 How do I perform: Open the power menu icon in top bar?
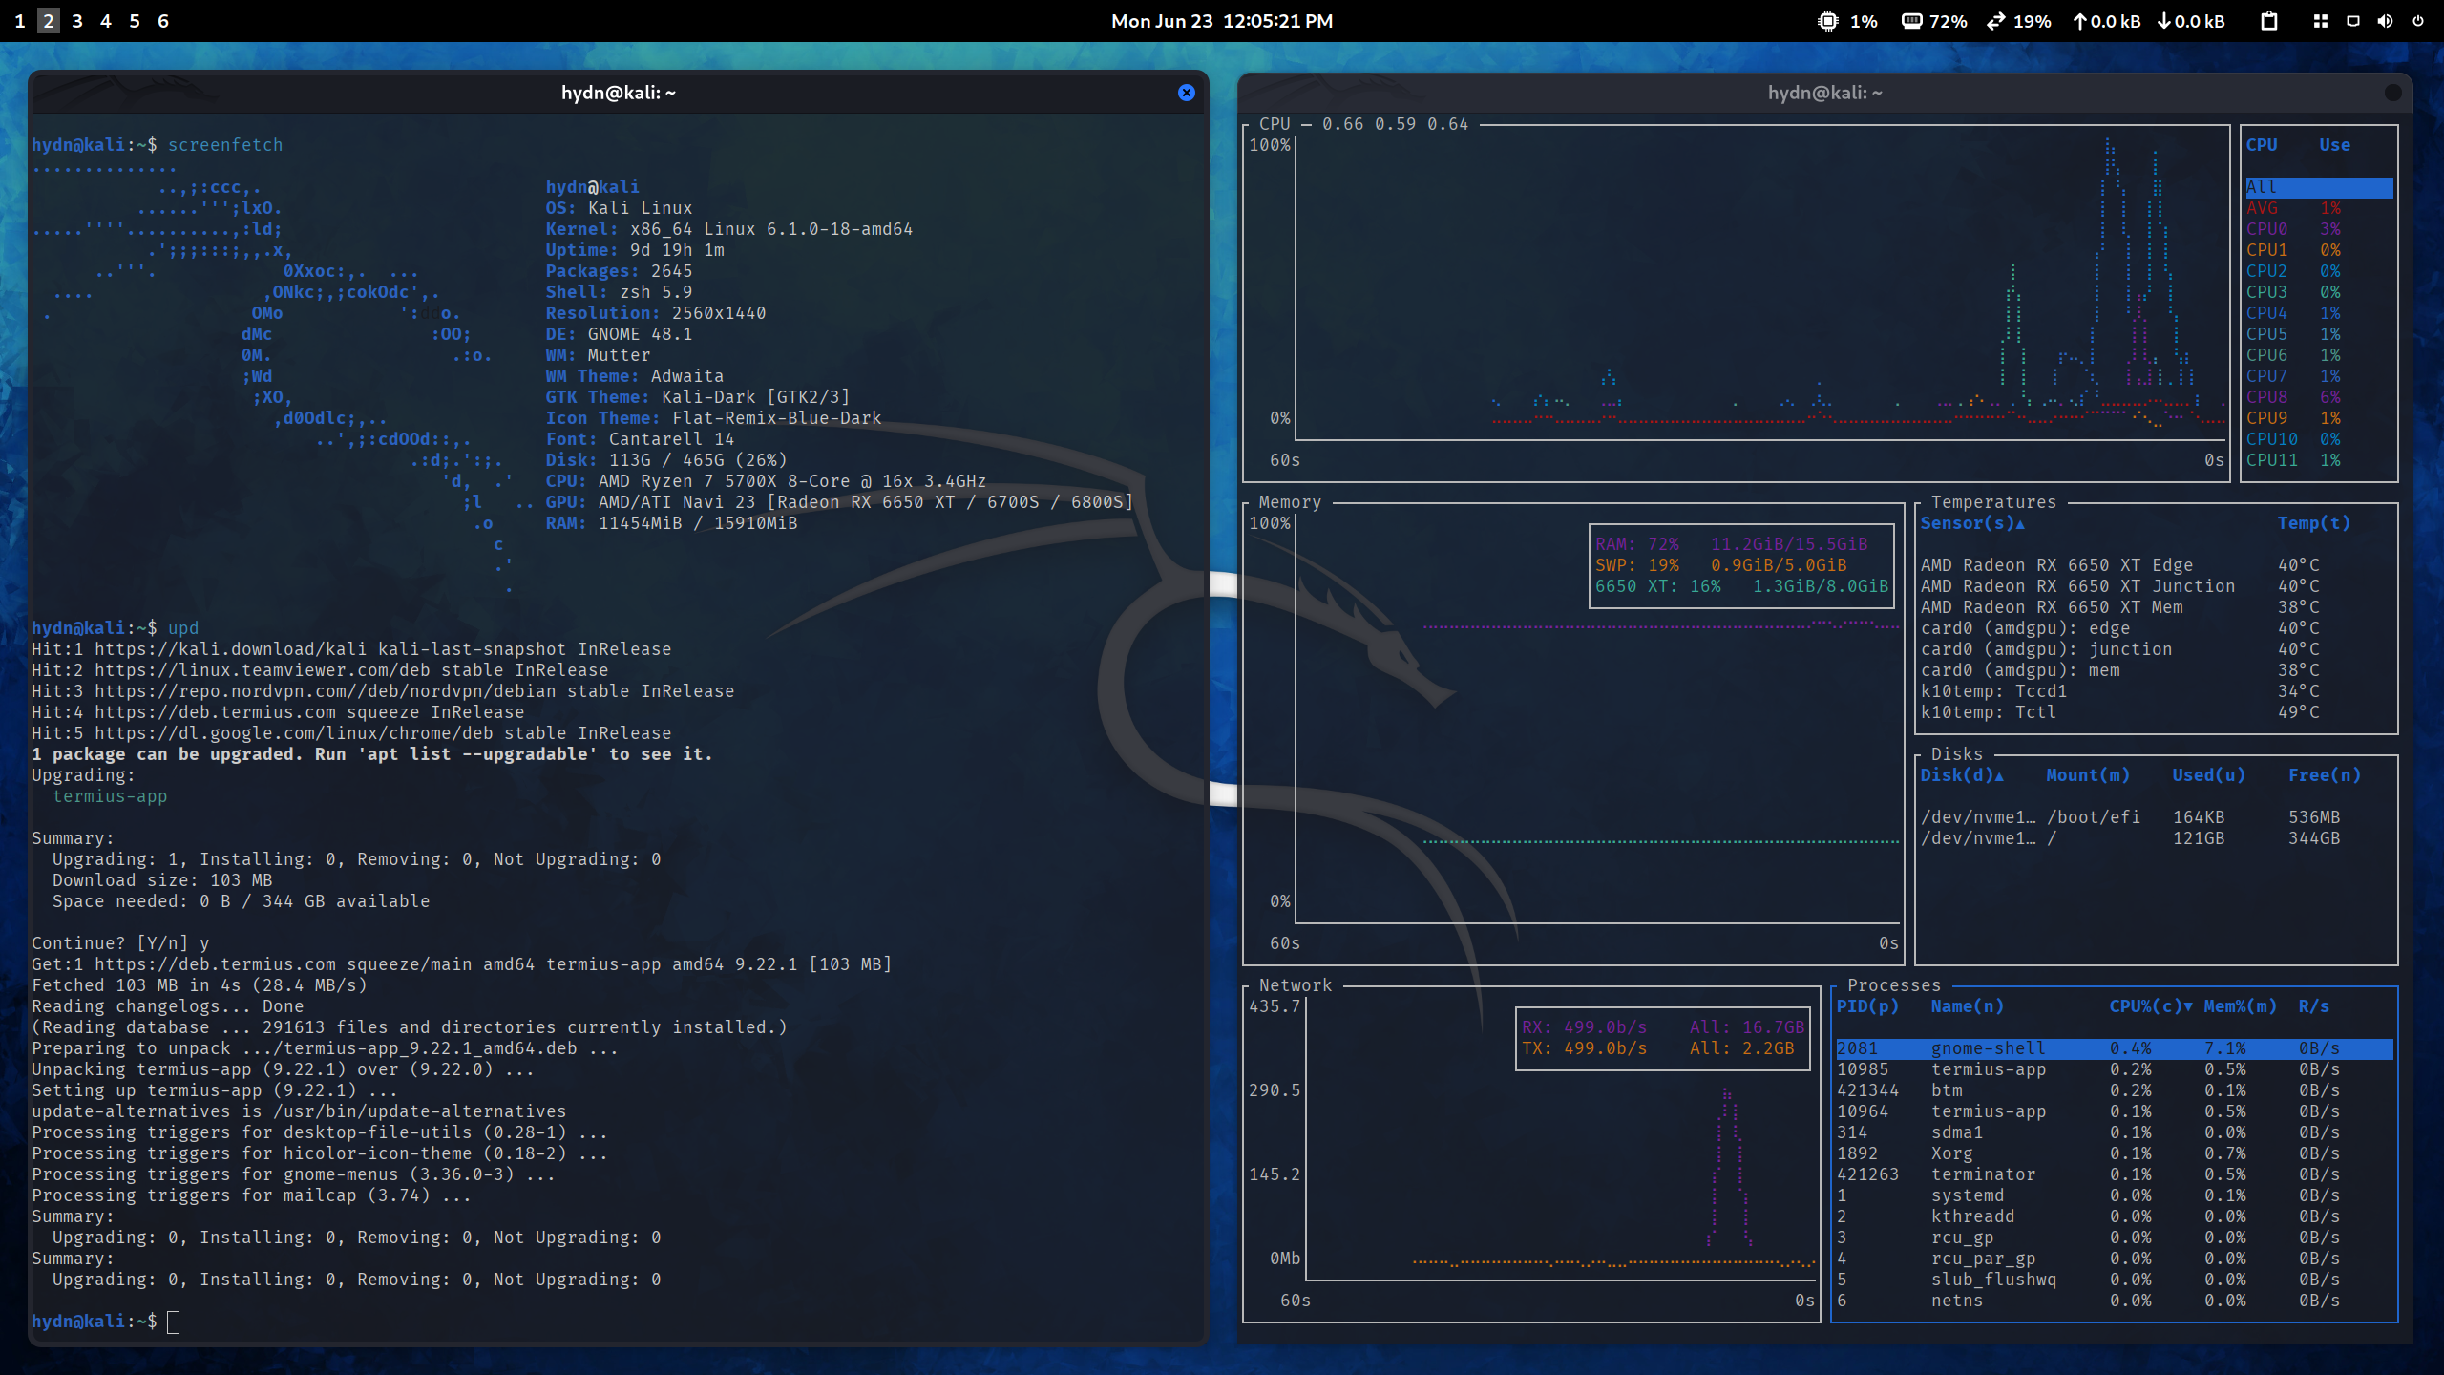click(x=2418, y=21)
